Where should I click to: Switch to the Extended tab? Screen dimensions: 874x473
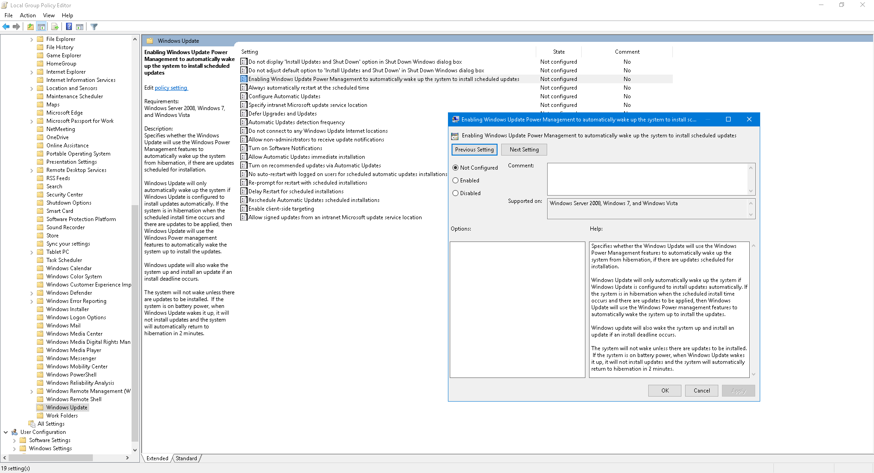(158, 458)
